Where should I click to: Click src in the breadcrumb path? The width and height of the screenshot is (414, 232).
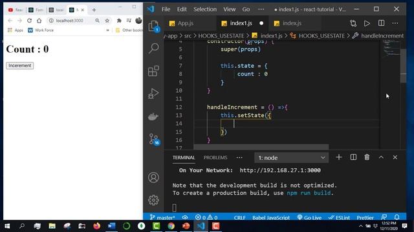188,36
